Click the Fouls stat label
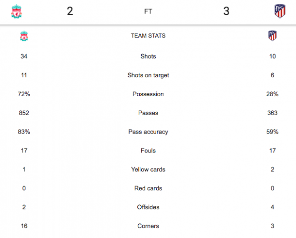This screenshot has height=238, width=296. pyautogui.click(x=148, y=151)
